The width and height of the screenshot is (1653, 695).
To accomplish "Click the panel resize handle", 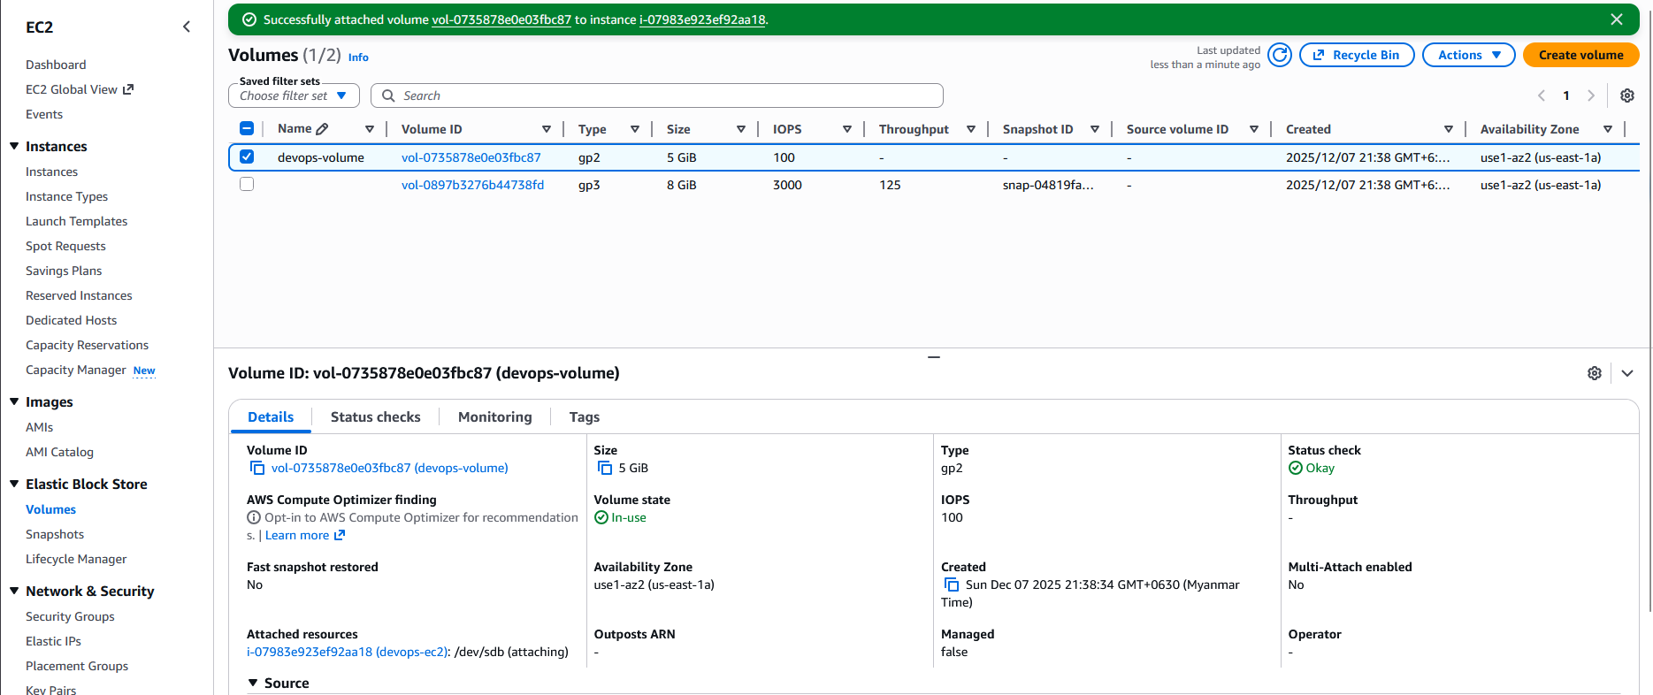I will (x=934, y=357).
